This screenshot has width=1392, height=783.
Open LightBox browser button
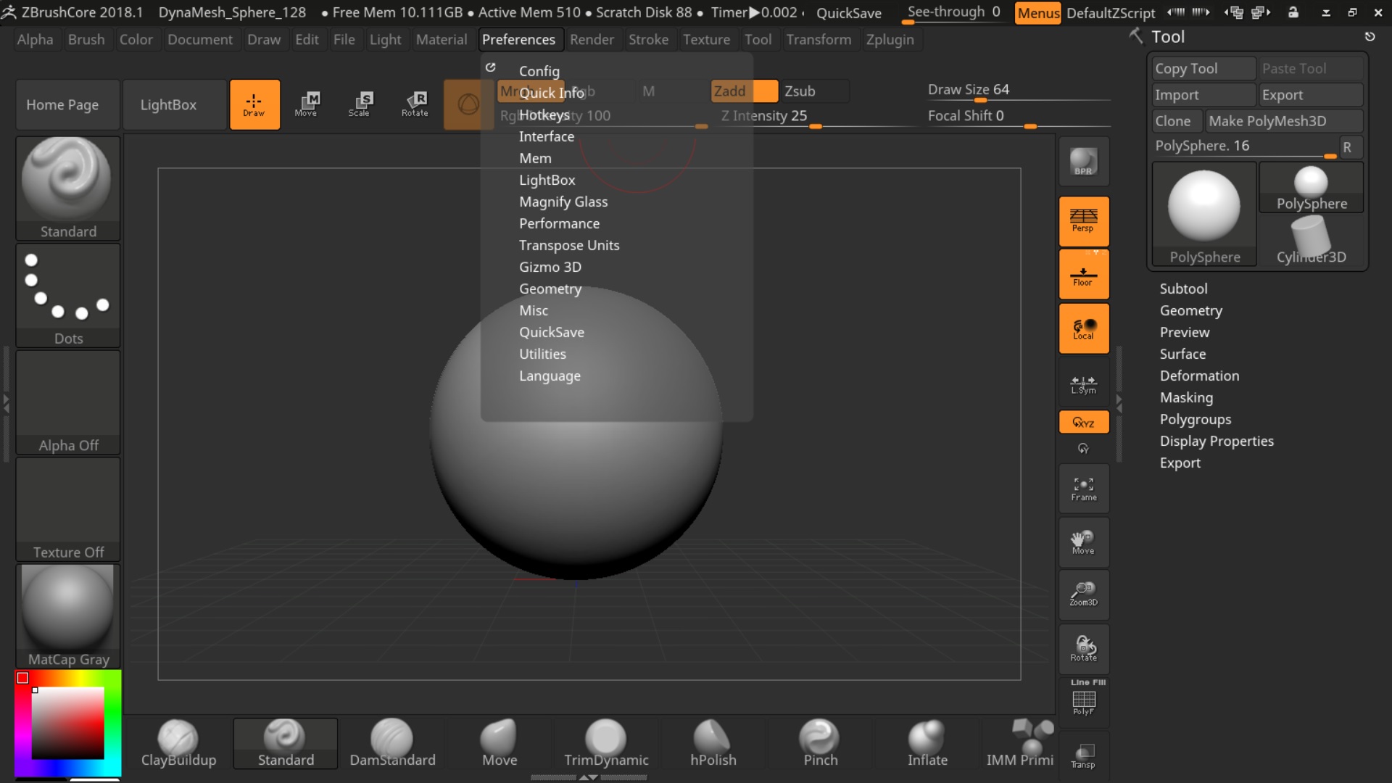pos(174,104)
